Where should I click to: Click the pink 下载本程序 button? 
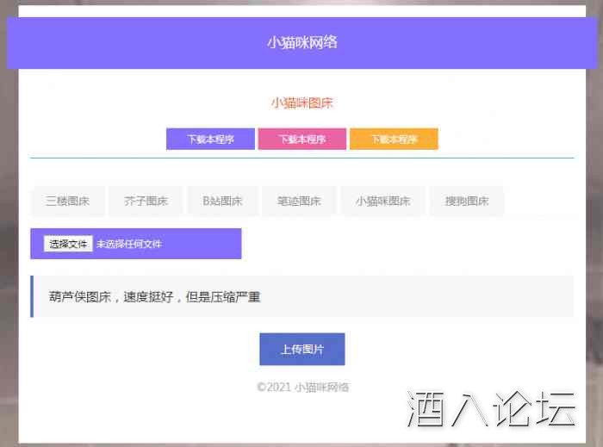point(302,140)
